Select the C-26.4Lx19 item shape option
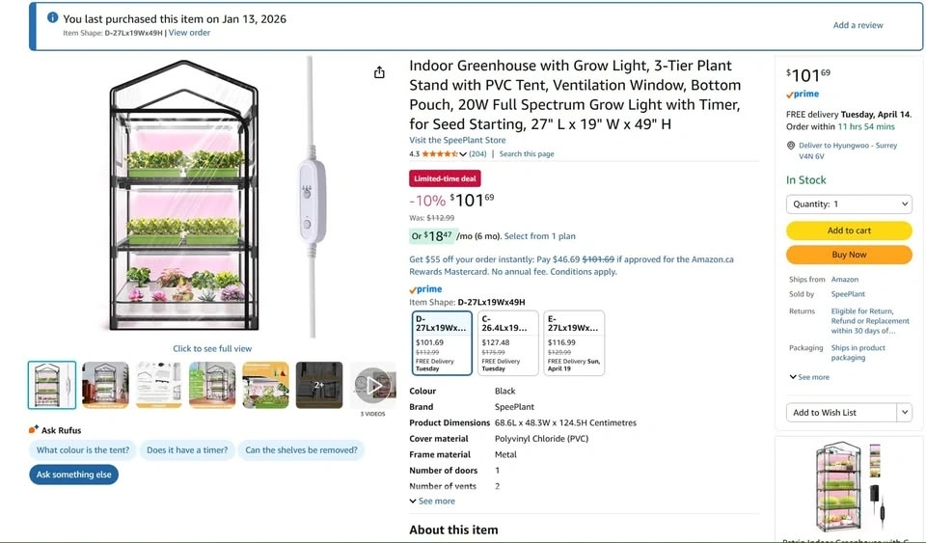Viewport: 926px width, 543px height. coord(508,342)
